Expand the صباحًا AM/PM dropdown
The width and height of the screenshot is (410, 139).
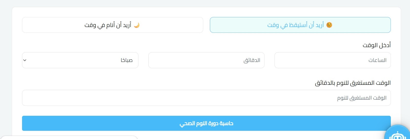coord(80,60)
